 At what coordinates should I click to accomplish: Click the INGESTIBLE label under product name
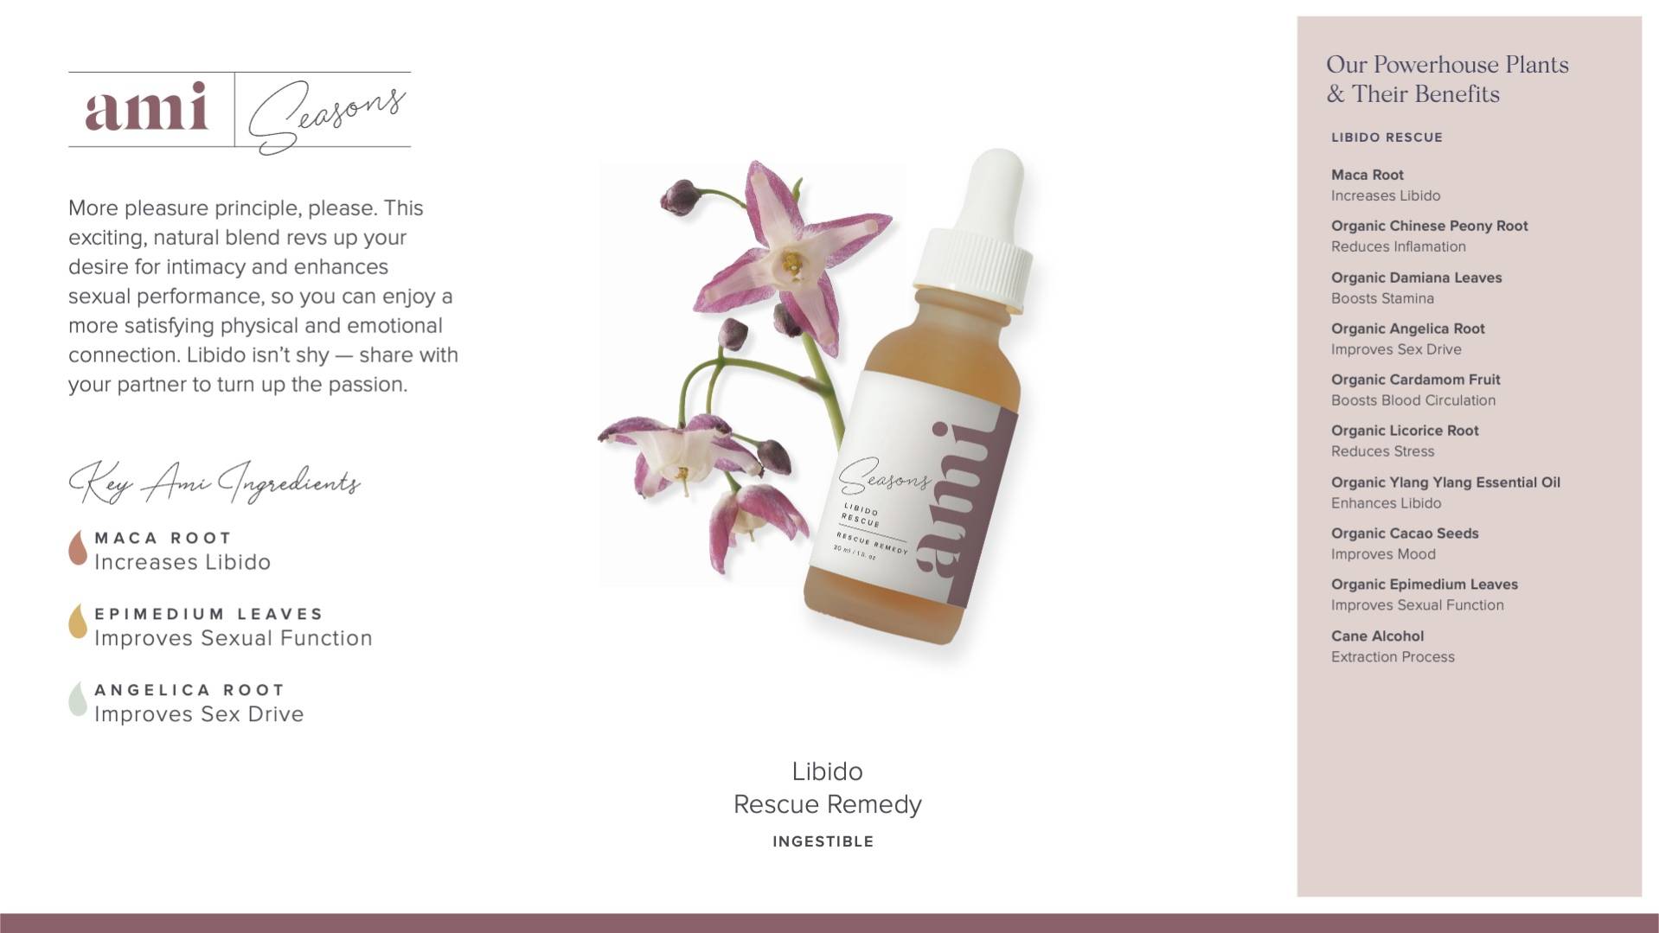[x=823, y=841]
